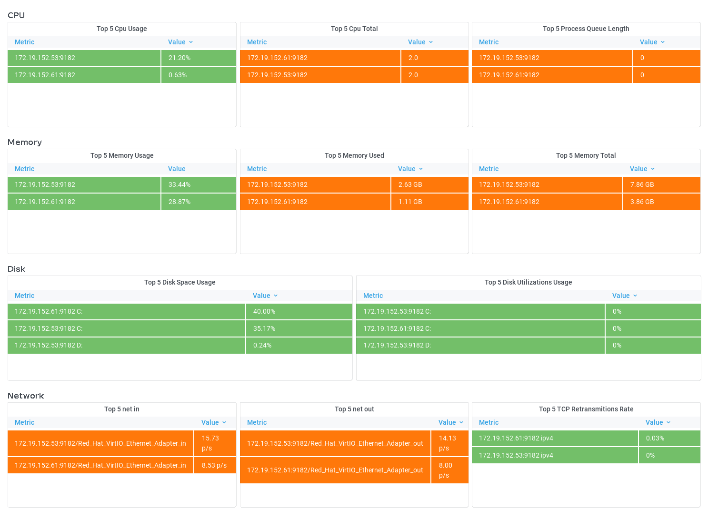
Task: Open the Top 5 net in panel title
Action: pyautogui.click(x=122, y=409)
